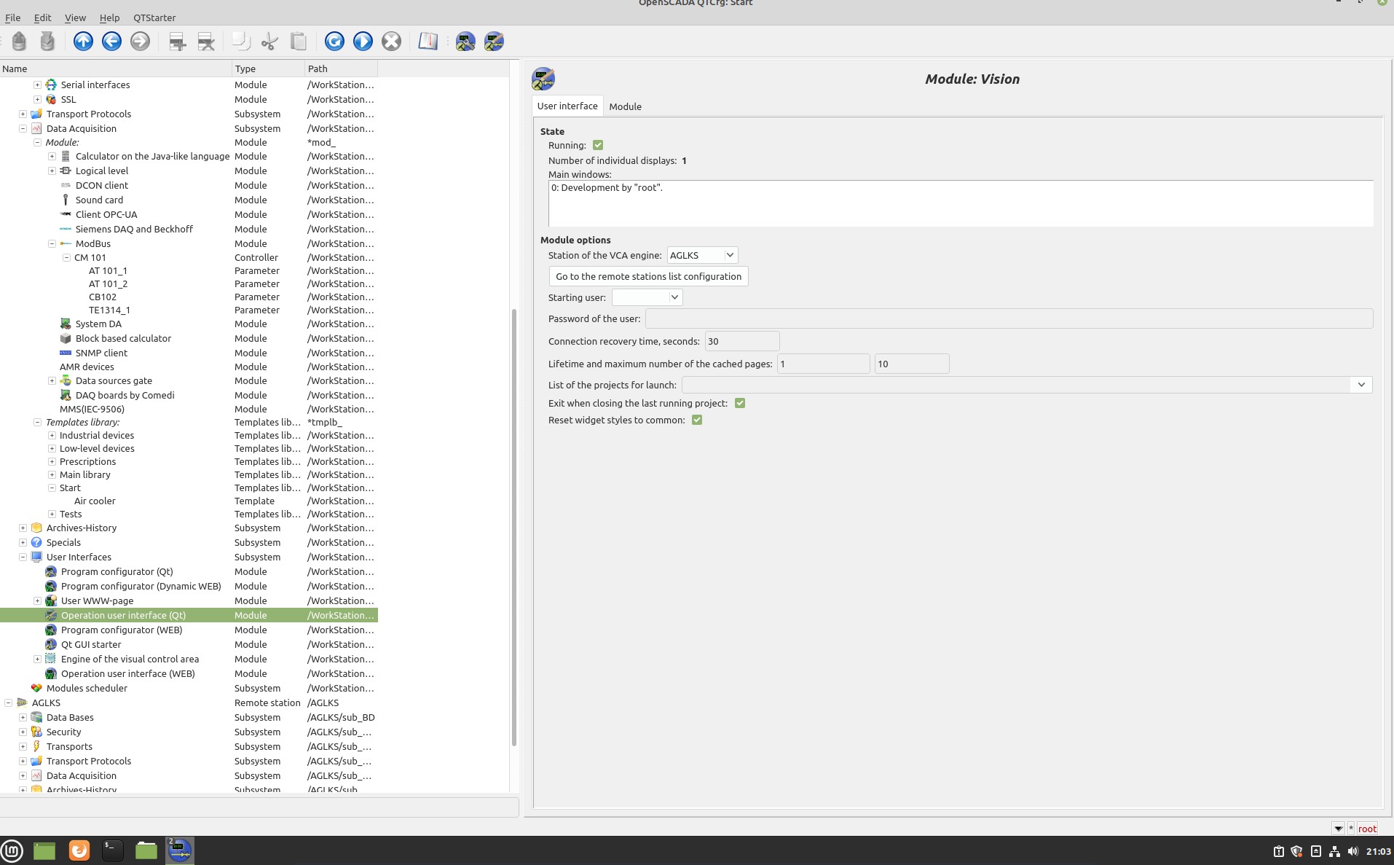Image resolution: width=1394 pixels, height=865 pixels.
Task: Click the Add item toolbar icon
Action: 177,42
